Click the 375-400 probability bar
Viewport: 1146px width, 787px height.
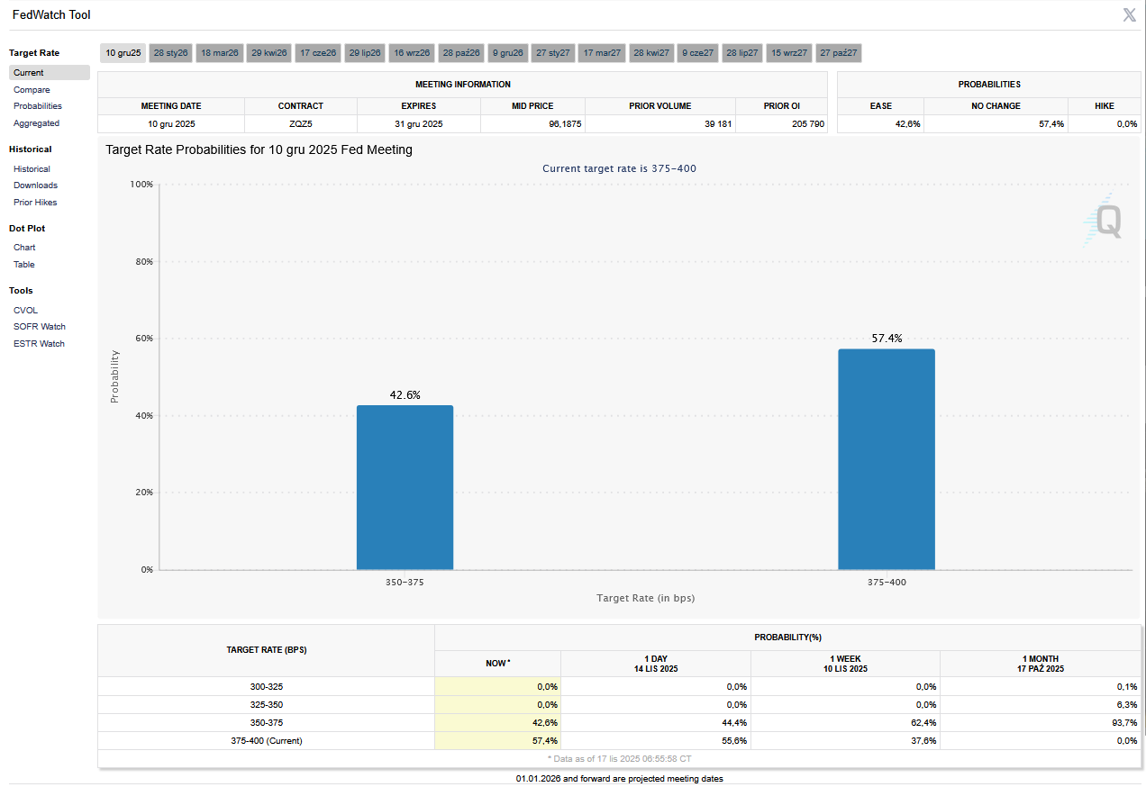886,459
